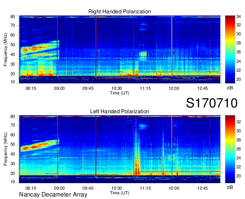Click the "34" tick on the upper colorbar
The width and height of the screenshot is (245, 199).
[239, 17]
